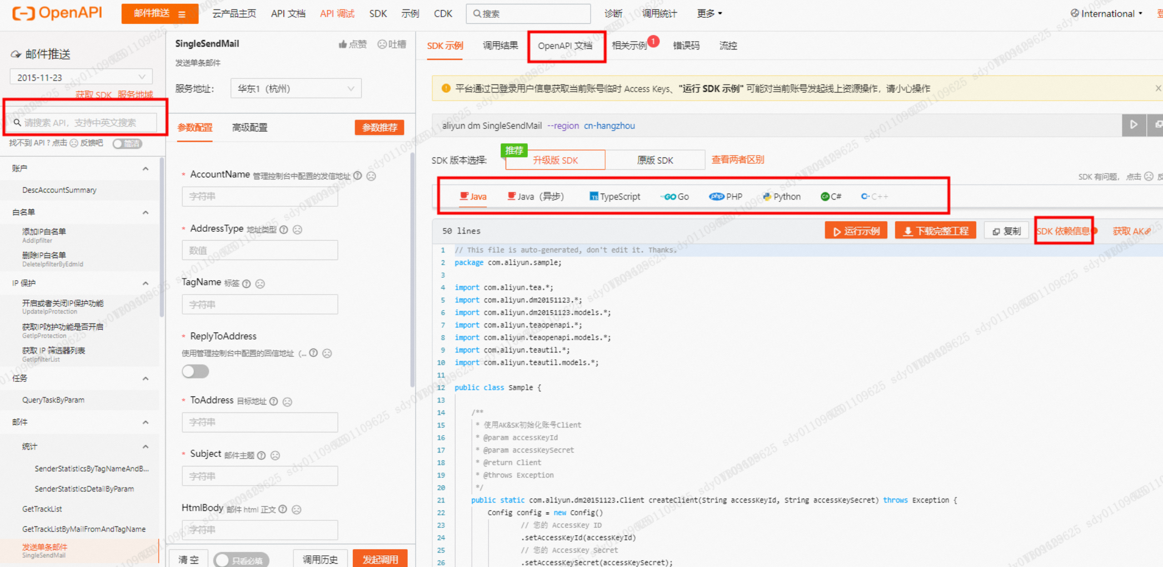Collapse the 任务 group
The width and height of the screenshot is (1163, 567).
[x=146, y=379]
